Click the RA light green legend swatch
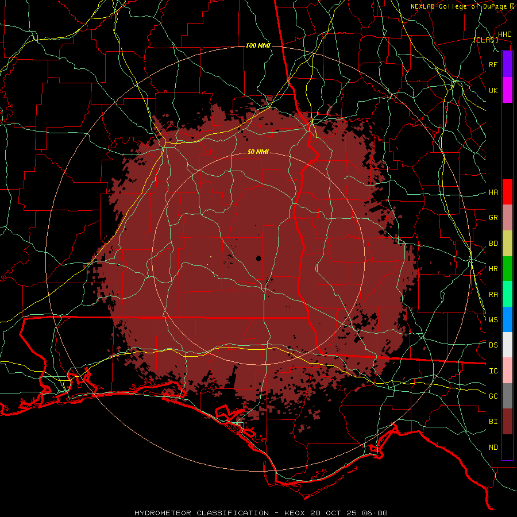 (507, 294)
